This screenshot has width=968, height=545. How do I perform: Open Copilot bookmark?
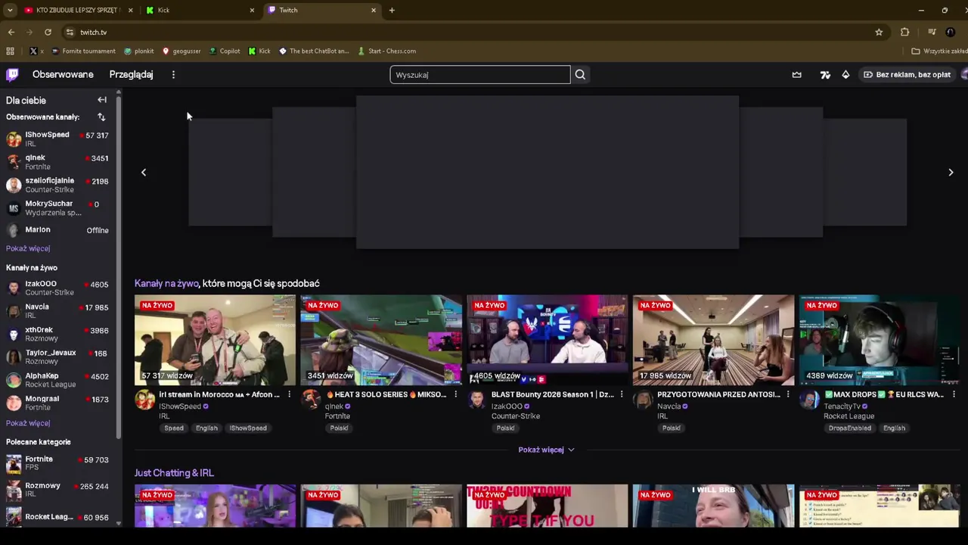[x=224, y=51]
